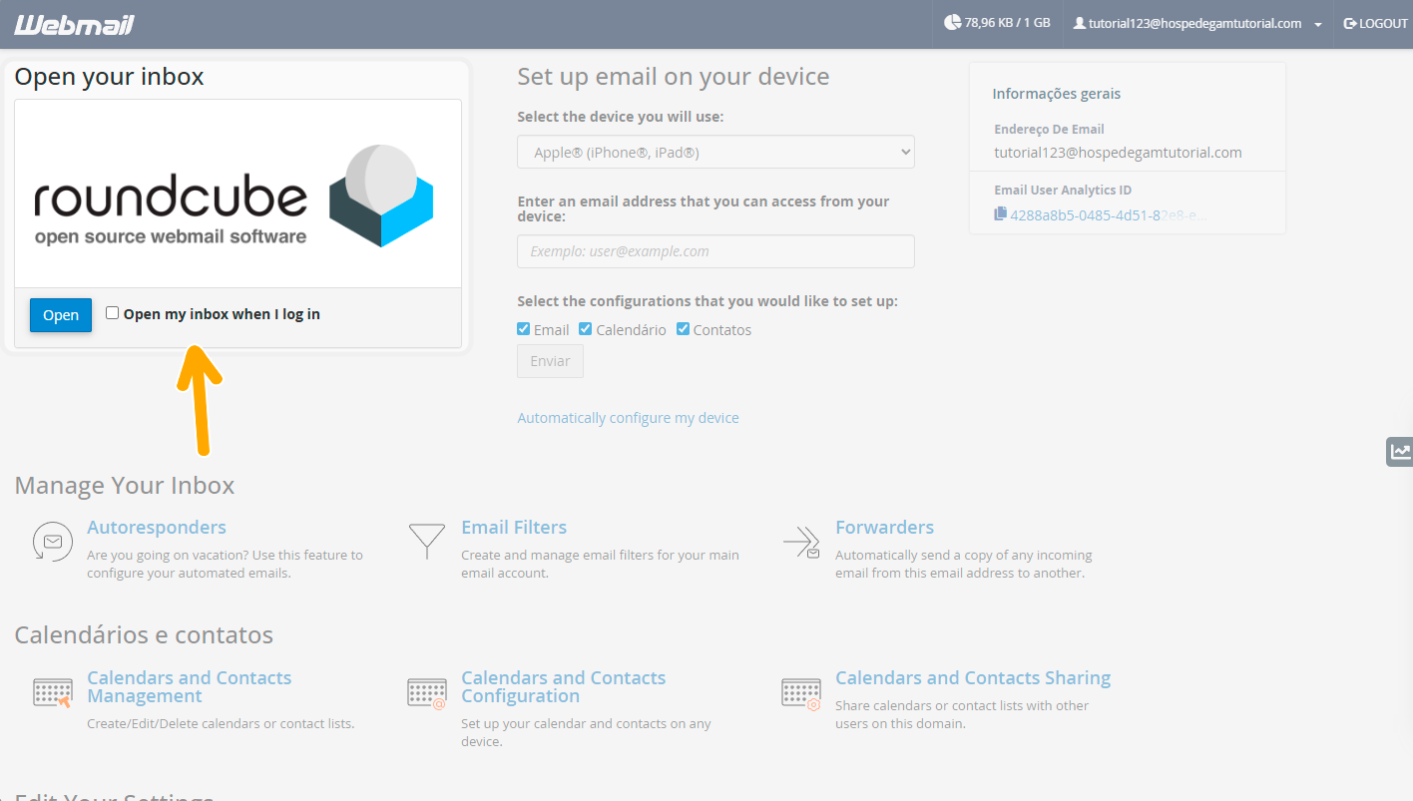Screen dimensions: 1413x801
Task: Click the Webmail logo
Action: [74, 25]
